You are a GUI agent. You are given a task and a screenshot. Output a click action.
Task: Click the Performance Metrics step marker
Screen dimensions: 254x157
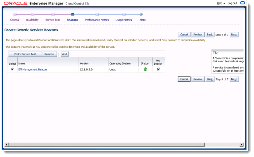(97, 14)
